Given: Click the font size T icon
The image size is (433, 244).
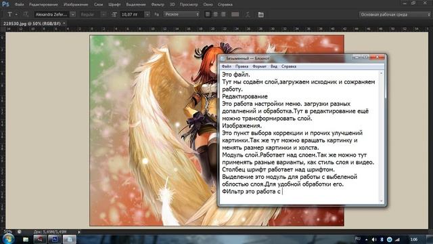Looking at the screenshot, I should pos(114,14).
